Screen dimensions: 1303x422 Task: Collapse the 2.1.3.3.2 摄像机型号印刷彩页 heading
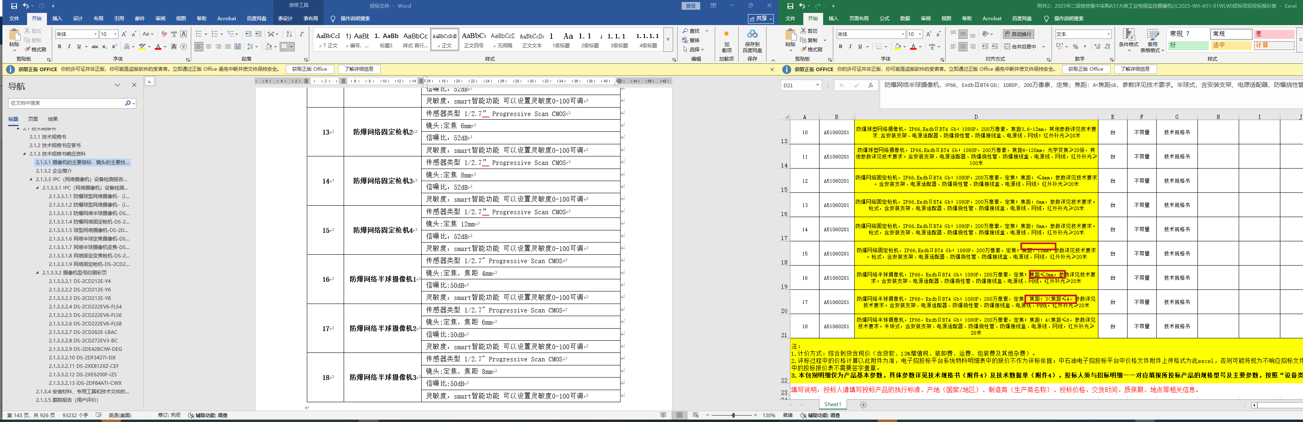38,273
